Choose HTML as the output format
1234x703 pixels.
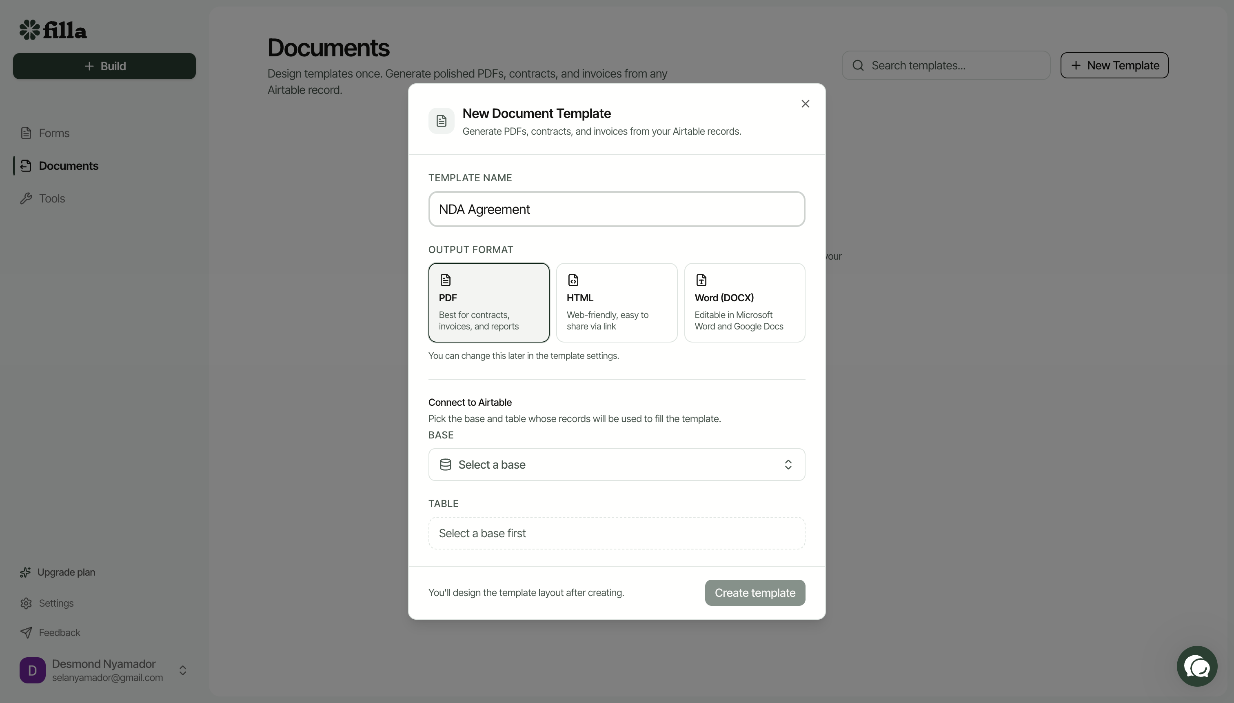pyautogui.click(x=616, y=303)
